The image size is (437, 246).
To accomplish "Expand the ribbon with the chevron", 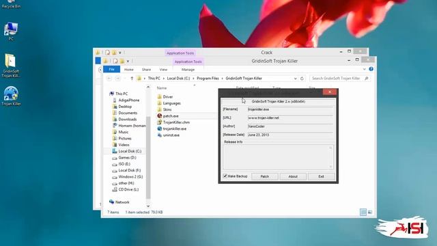I will click(364, 69).
